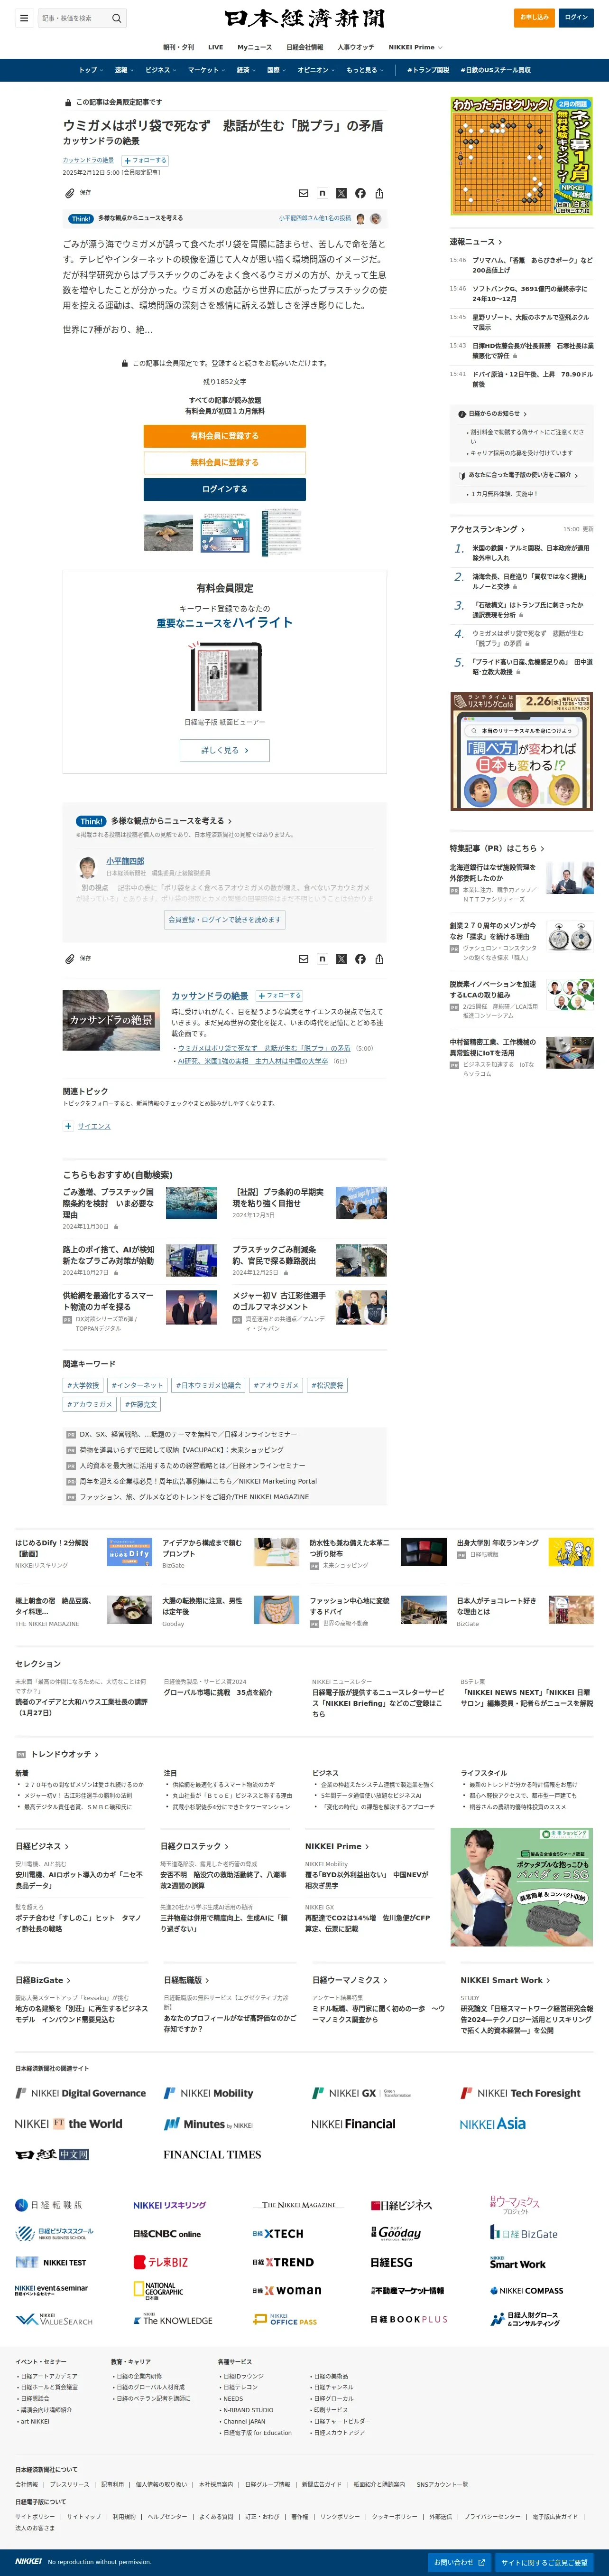Image resolution: width=609 pixels, height=2576 pixels.
Task: Open the #トランプ関税 topic in the nav bar
Action: [428, 70]
